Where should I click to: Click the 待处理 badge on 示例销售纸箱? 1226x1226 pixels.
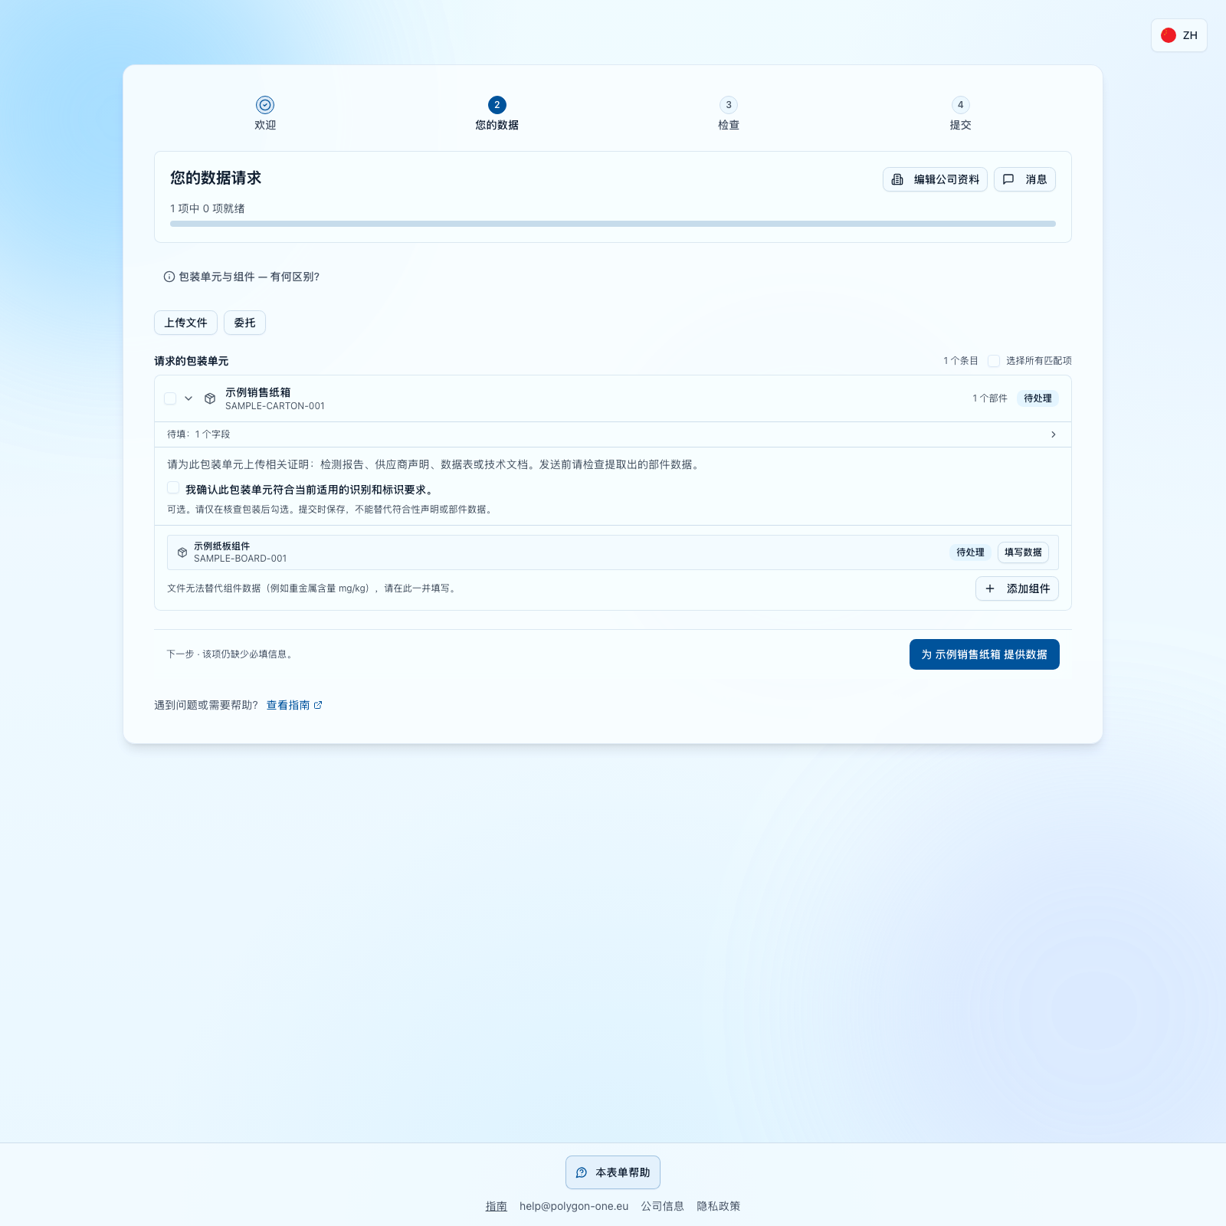point(1038,398)
